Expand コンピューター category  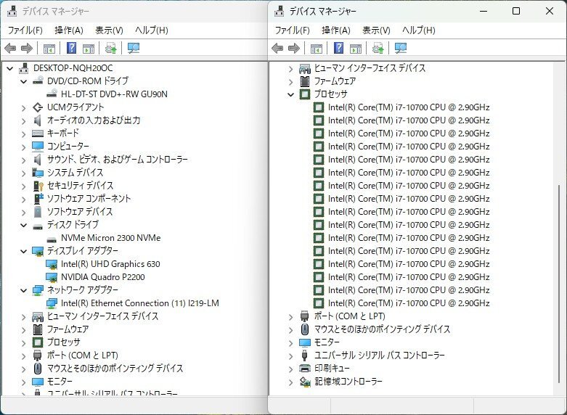24,147
